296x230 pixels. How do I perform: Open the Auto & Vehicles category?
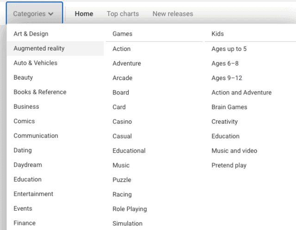[x=36, y=63]
